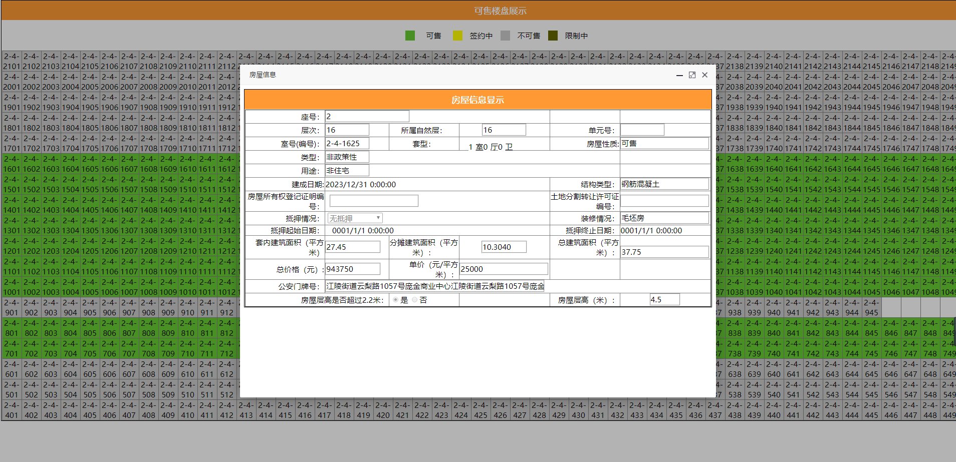Select room cell 2-4-420
The height and width of the screenshot is (462, 956).
point(383,410)
